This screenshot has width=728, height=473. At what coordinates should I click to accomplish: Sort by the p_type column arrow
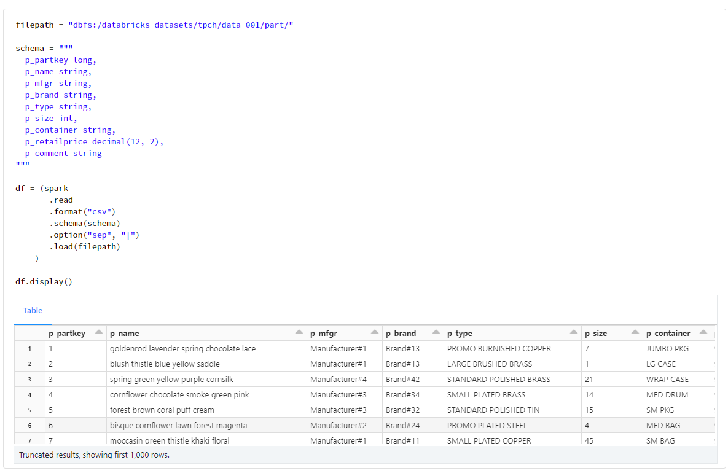coord(573,332)
